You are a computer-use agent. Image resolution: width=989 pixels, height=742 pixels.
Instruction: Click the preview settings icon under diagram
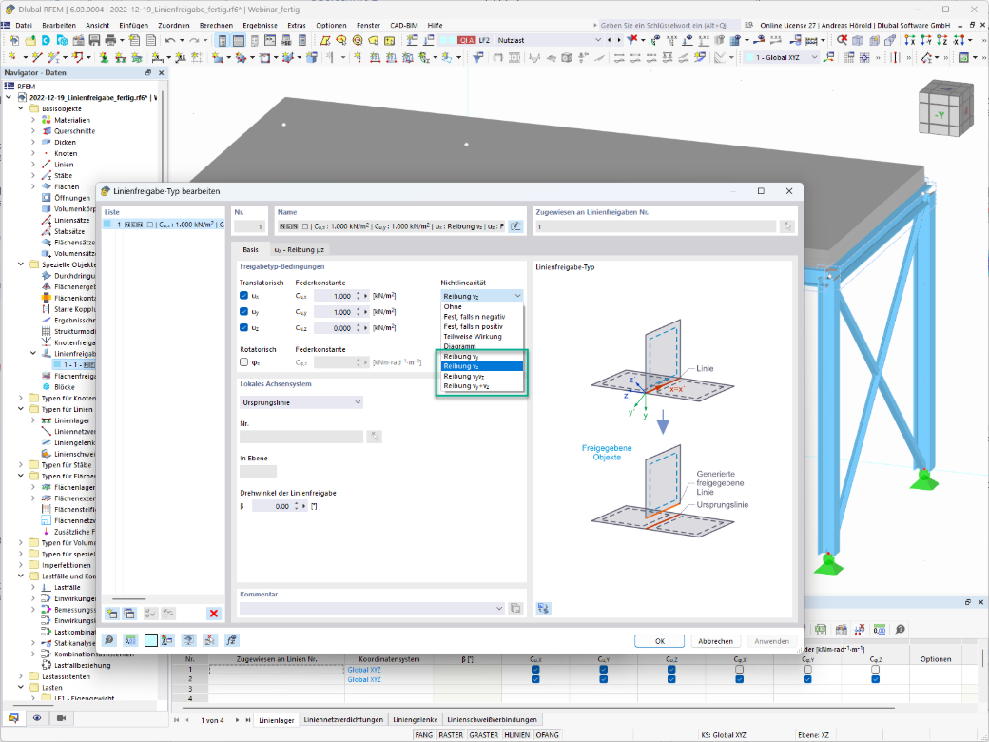(543, 609)
